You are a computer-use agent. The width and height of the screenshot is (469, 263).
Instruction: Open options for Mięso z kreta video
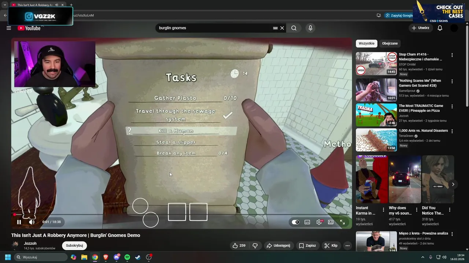[452, 234]
